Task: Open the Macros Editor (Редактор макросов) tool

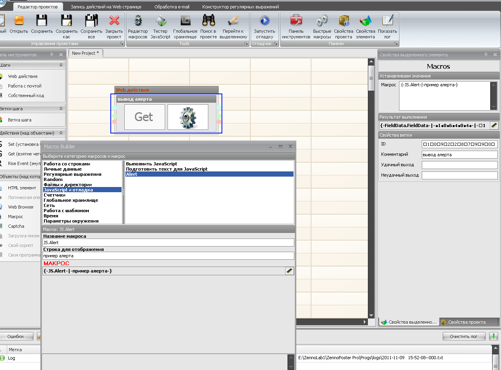Action: [x=138, y=27]
